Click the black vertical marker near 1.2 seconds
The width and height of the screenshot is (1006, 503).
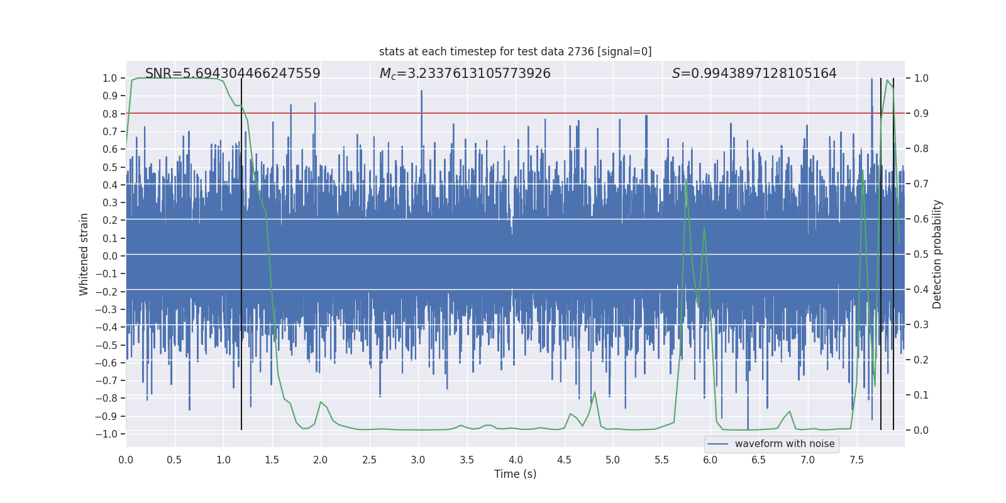241,254
